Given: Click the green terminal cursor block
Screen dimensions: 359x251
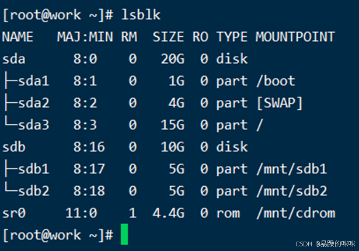Looking at the screenshot, I should tap(124, 235).
